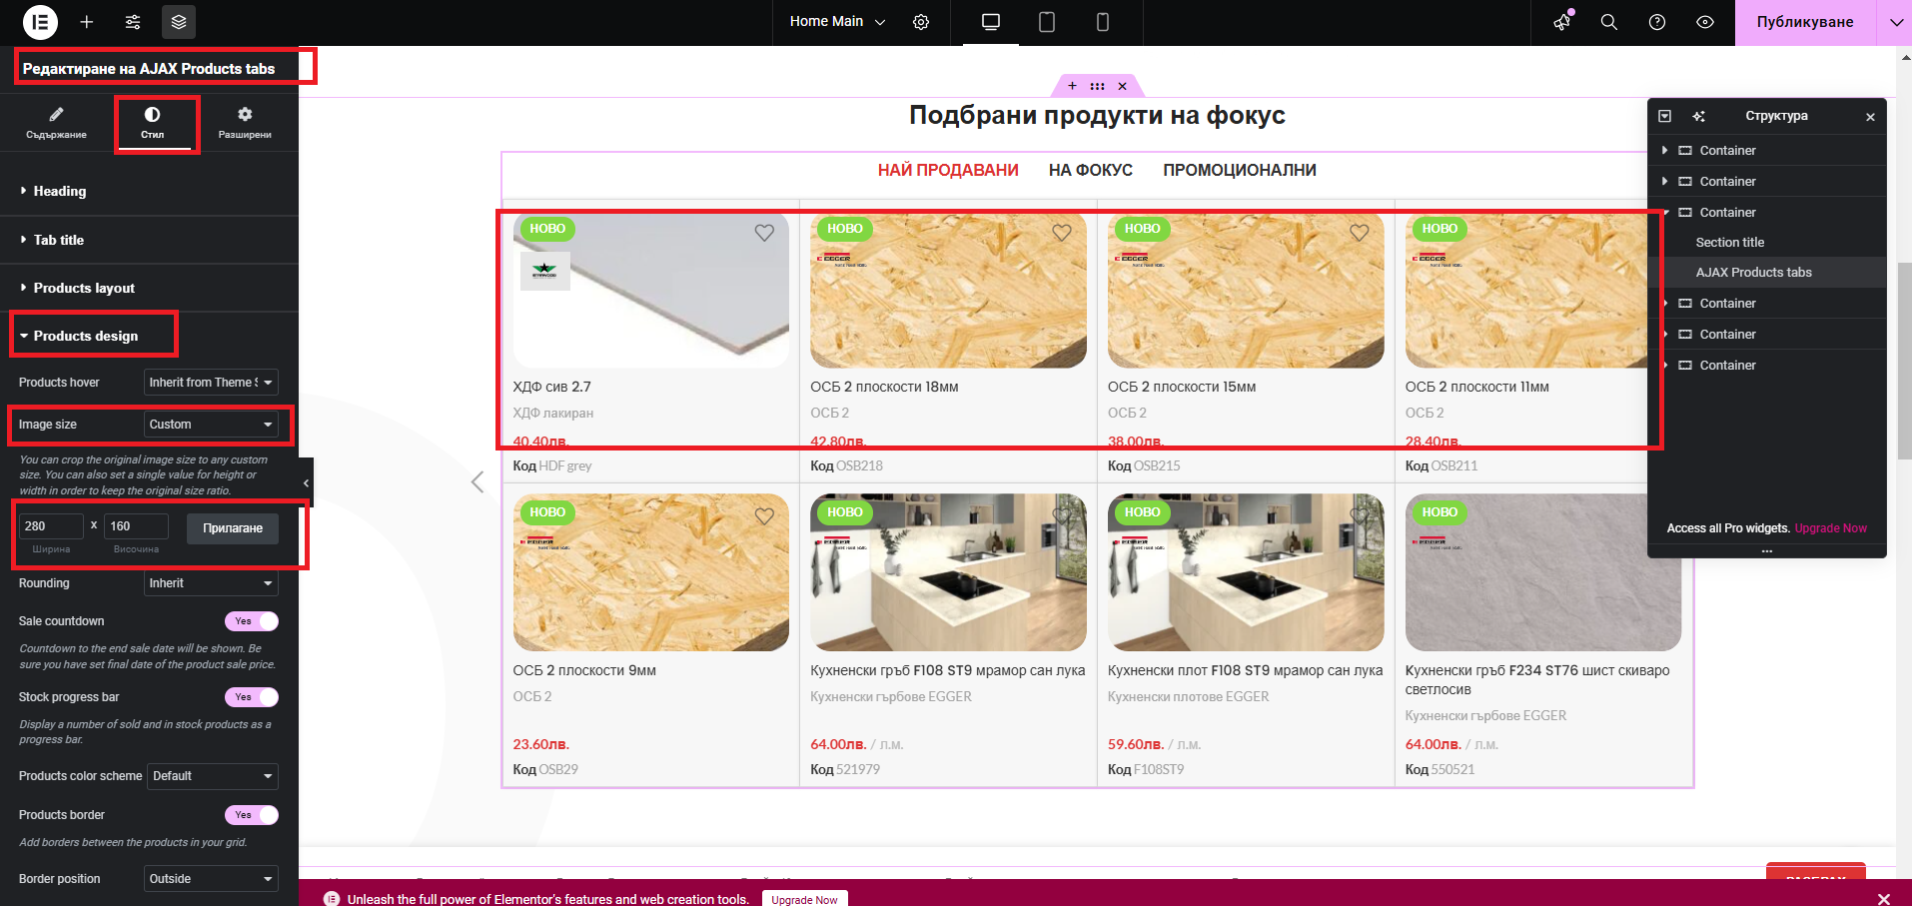Switch to mobile device preview

pos(1103,22)
